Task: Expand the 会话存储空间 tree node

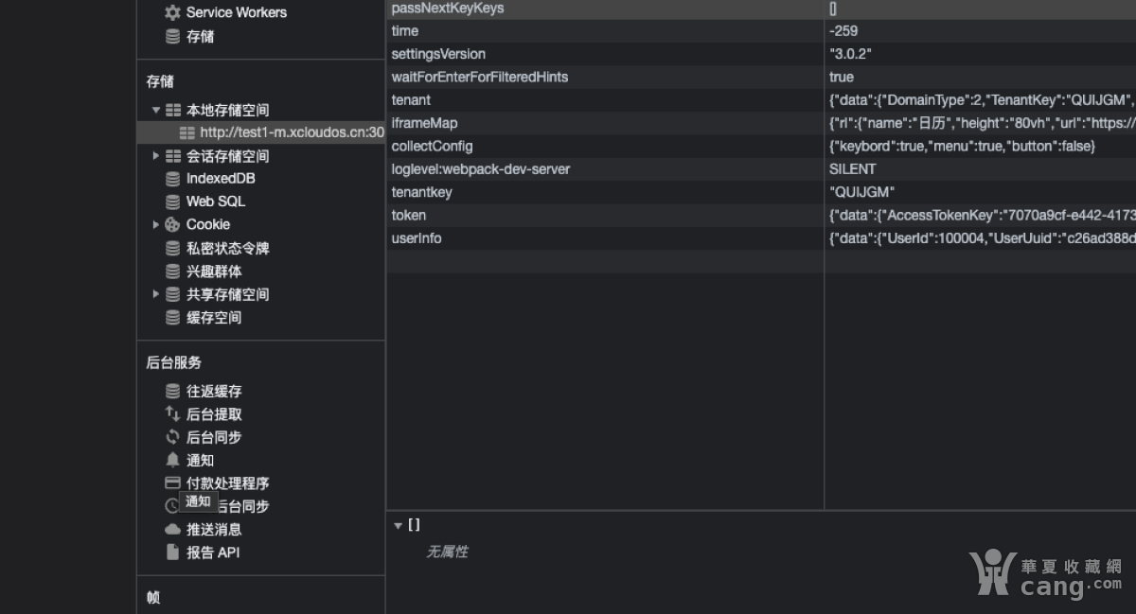Action: pyautogui.click(x=156, y=156)
